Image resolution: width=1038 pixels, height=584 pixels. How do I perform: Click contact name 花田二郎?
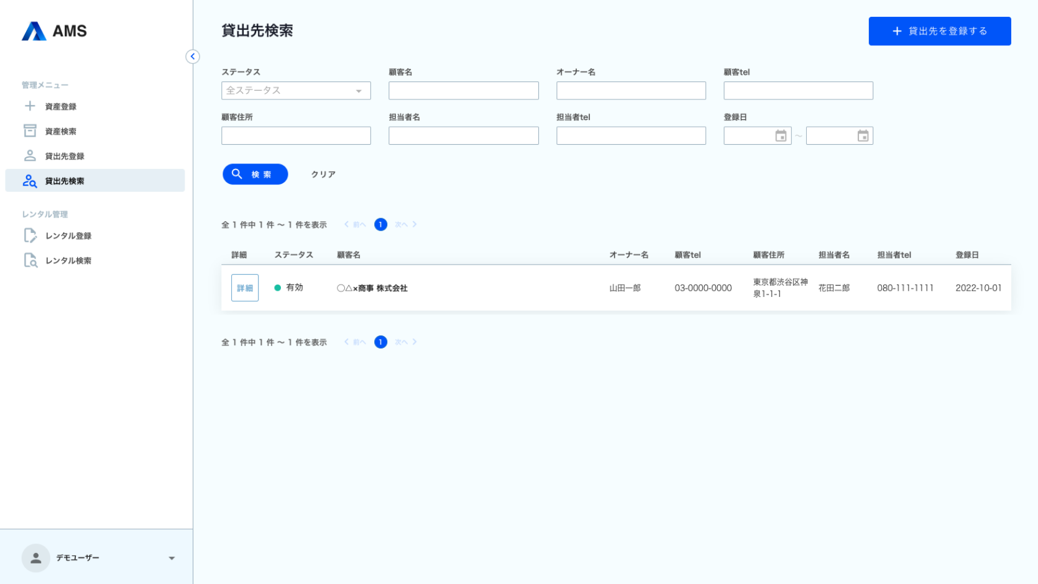[x=834, y=288]
